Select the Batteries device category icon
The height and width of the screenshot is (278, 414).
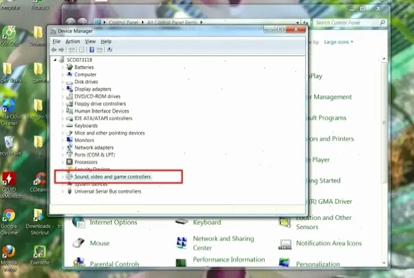pos(70,67)
